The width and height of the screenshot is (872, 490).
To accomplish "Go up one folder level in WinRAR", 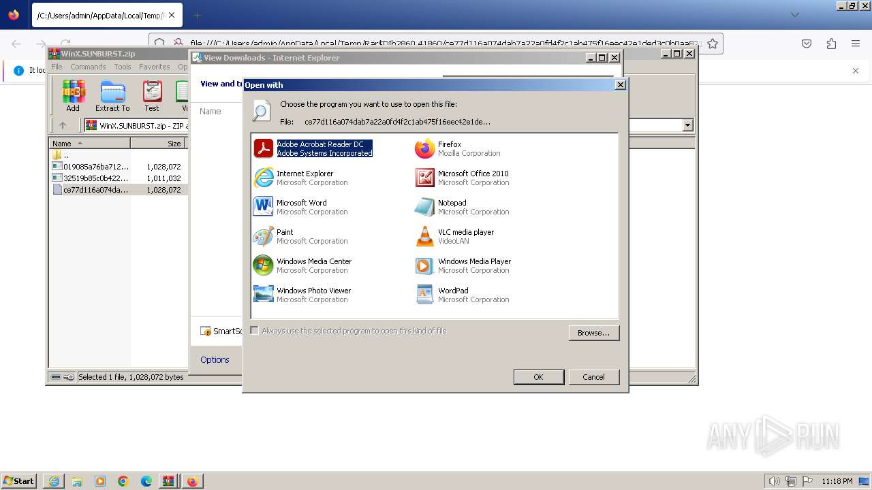I will pyautogui.click(x=63, y=125).
